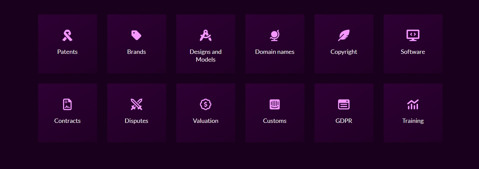Open Designs and Models label
479x169 pixels.
pos(206,56)
